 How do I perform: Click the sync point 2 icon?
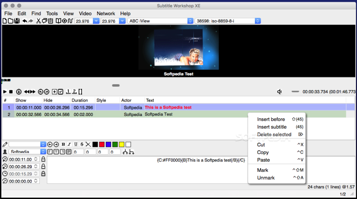75,91
